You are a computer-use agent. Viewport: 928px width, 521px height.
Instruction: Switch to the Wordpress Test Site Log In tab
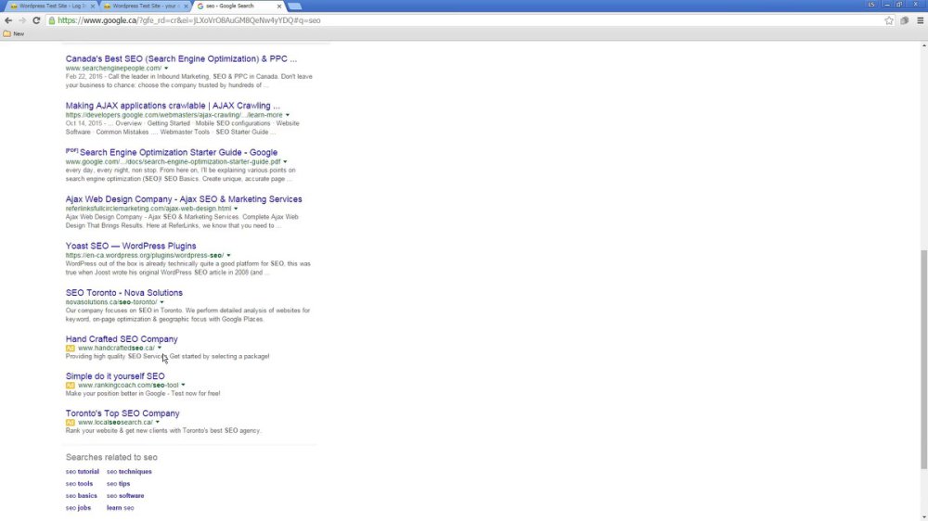pyautogui.click(x=50, y=6)
